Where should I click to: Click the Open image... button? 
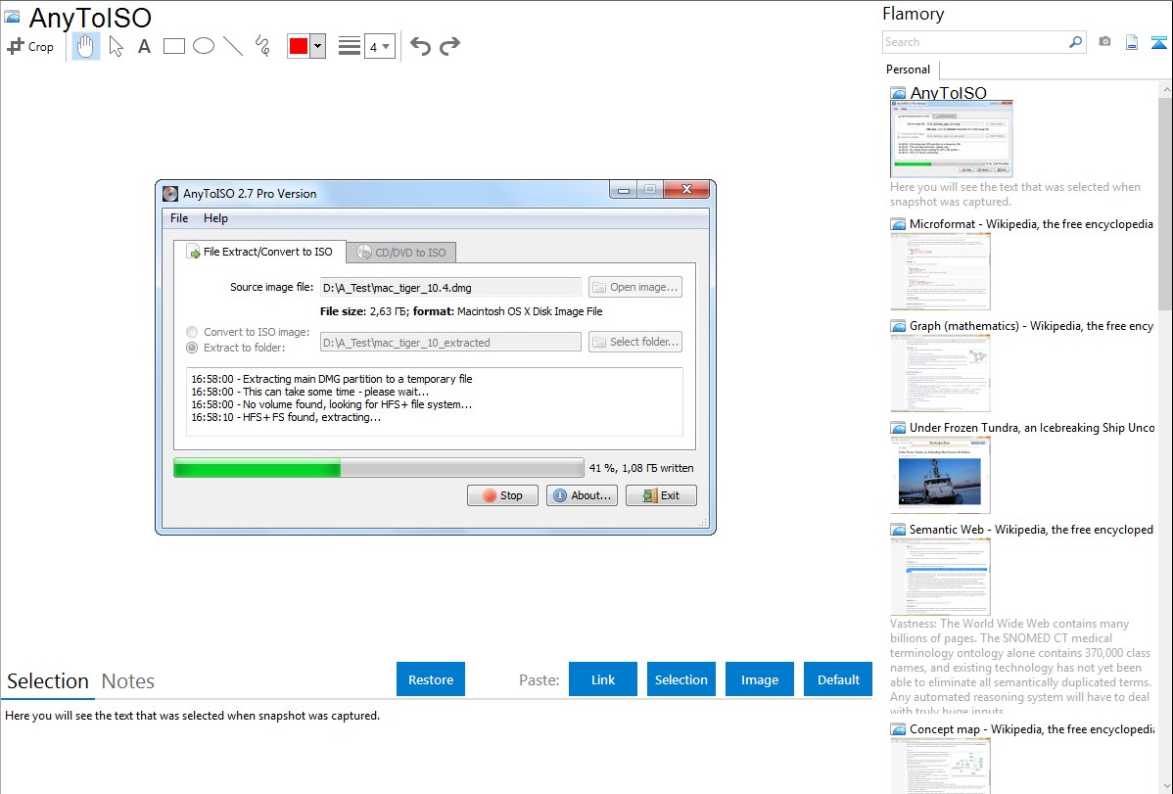point(635,288)
